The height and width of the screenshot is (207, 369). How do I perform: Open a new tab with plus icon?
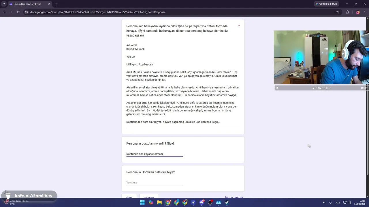(56, 4)
